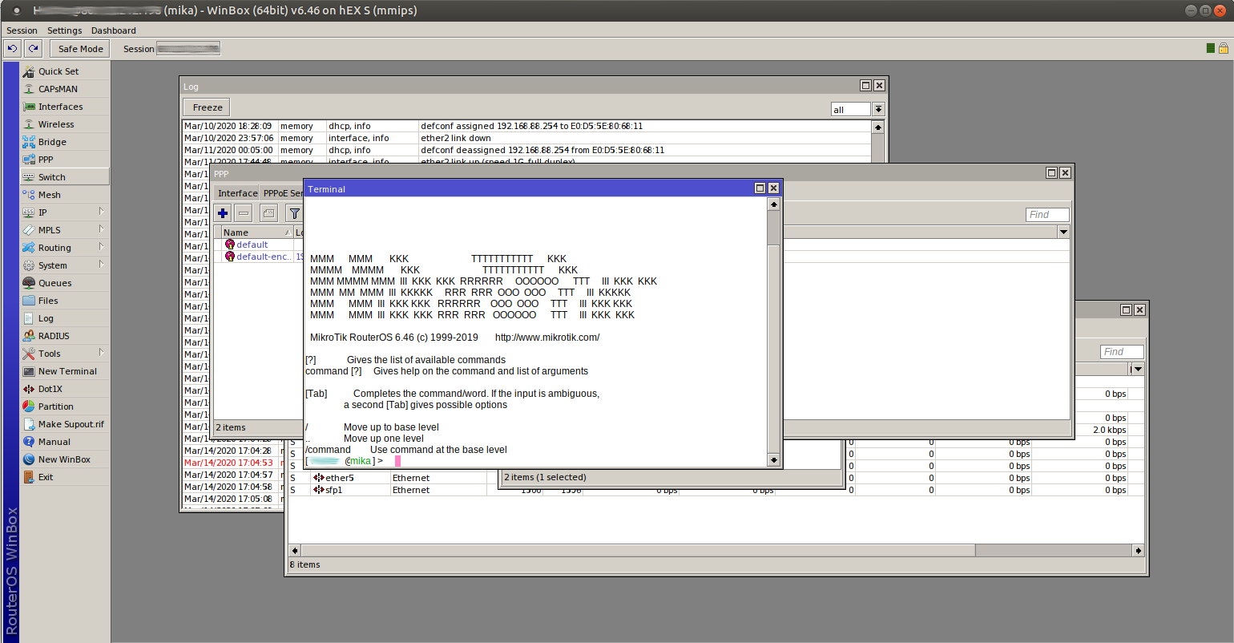The image size is (1234, 643).
Task: Open the Interfaces sidebar entry
Action: [64, 107]
